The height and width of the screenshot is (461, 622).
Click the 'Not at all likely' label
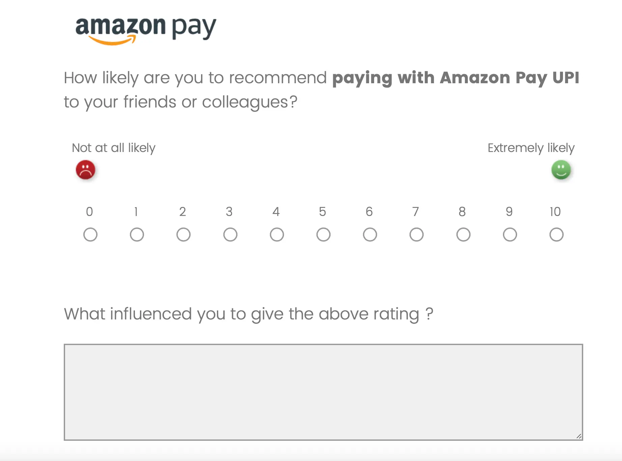113,147
